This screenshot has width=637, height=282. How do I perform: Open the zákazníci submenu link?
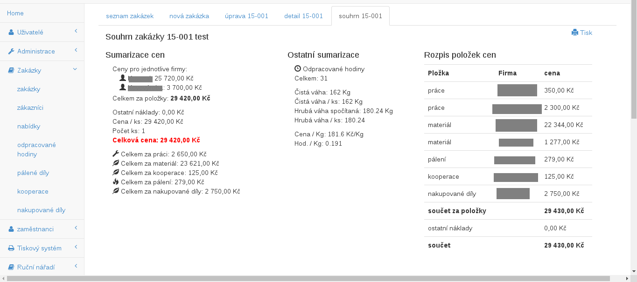[x=30, y=107]
